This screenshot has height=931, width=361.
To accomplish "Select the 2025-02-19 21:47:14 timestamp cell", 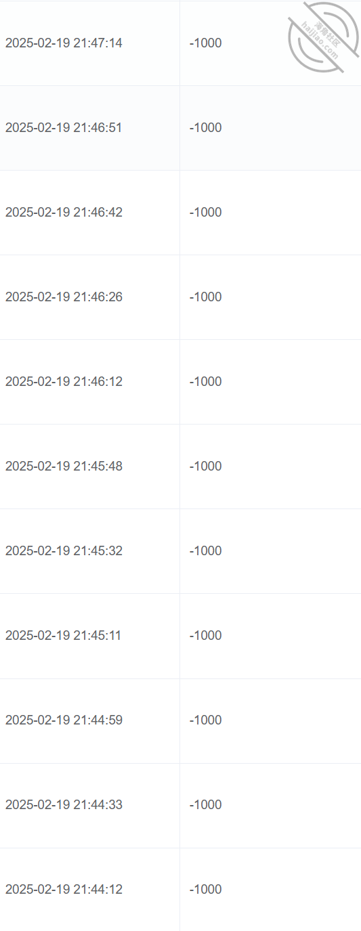I will [64, 43].
